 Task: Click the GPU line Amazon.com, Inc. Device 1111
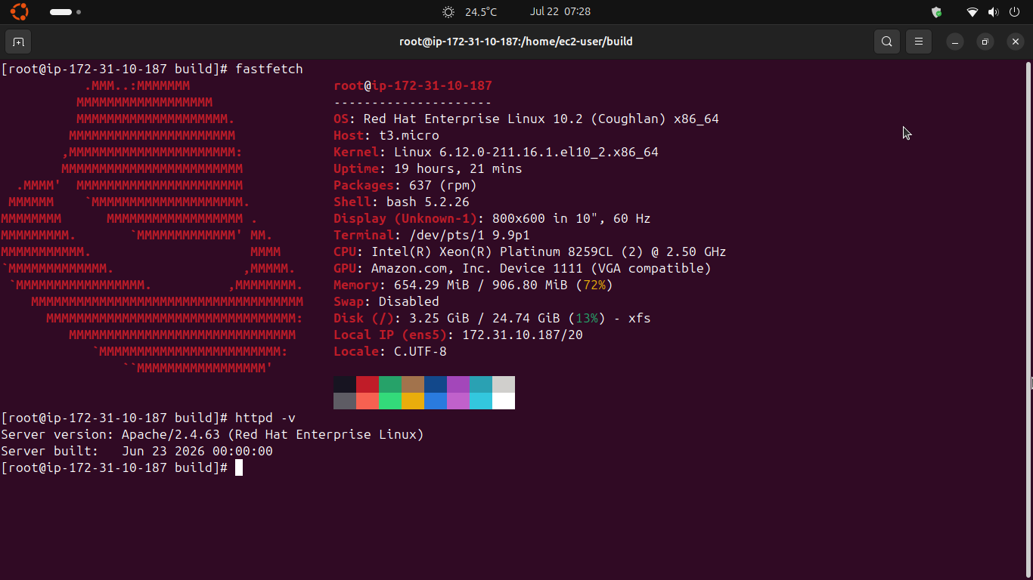click(x=523, y=268)
